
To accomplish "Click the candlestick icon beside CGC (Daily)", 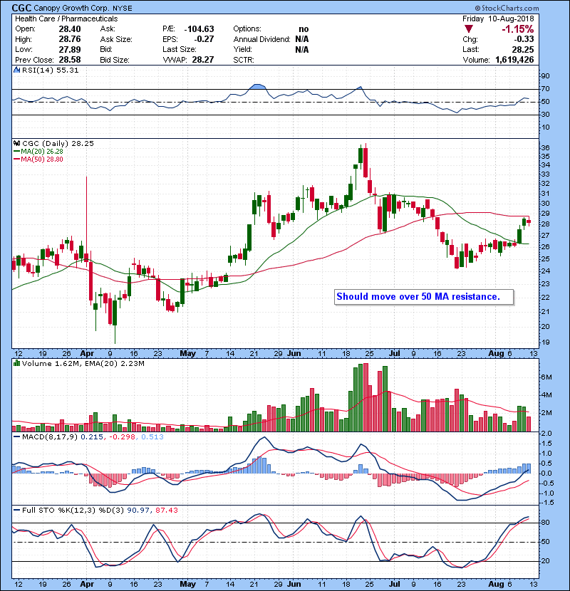I will 17,143.
